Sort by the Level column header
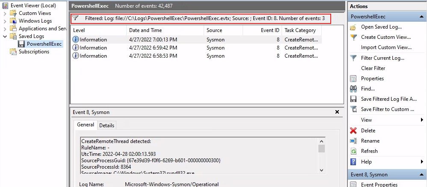This screenshot has width=427, height=187. (x=98, y=30)
